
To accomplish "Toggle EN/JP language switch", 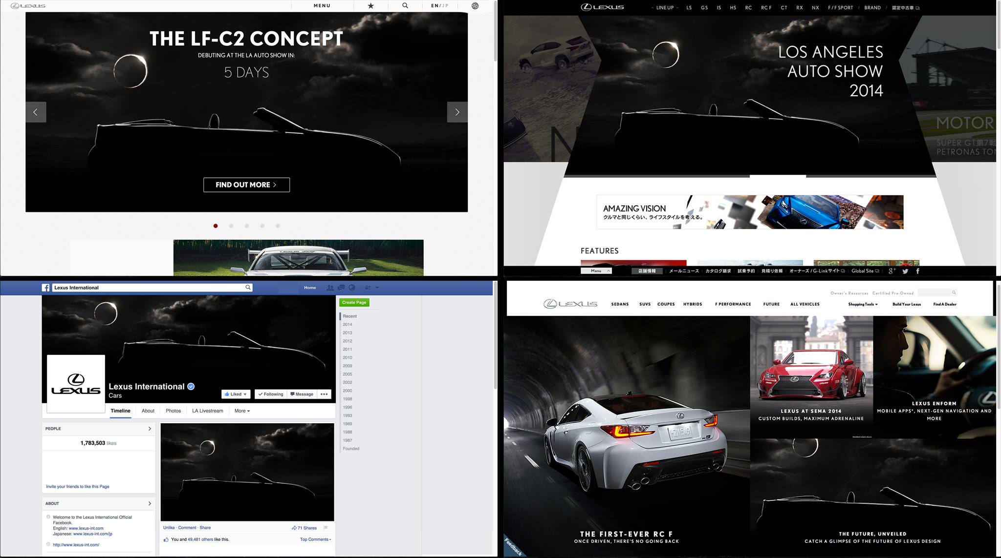I will coord(440,6).
